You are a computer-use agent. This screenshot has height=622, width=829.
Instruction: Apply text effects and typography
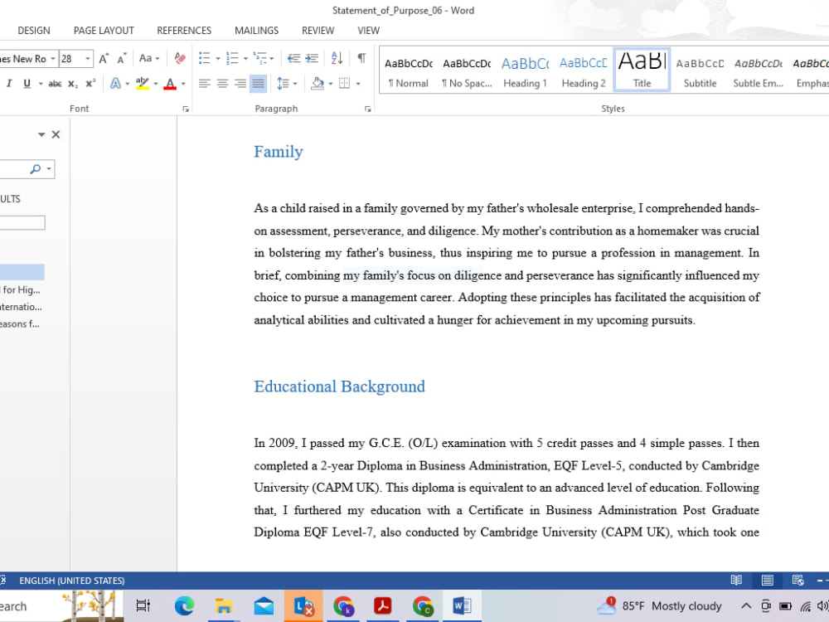115,84
